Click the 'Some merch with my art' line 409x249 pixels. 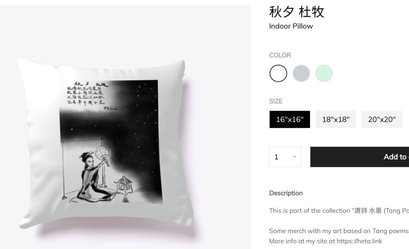point(339,231)
